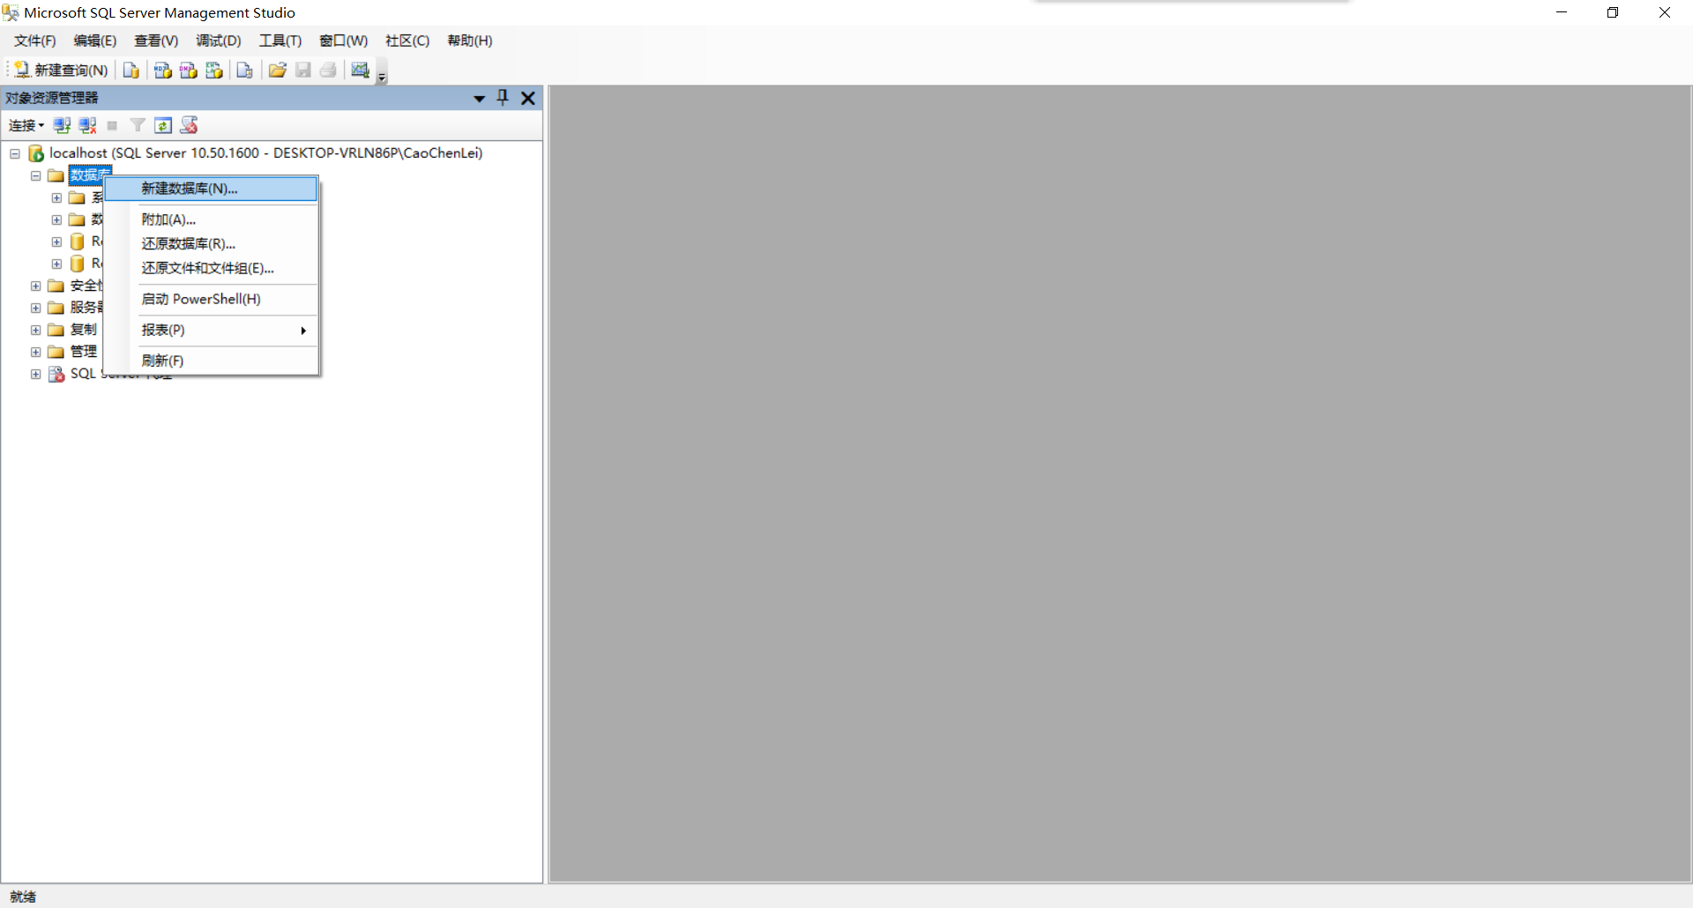Click the 管理 folder icon
Screen dimensions: 1693x908
tap(56, 352)
